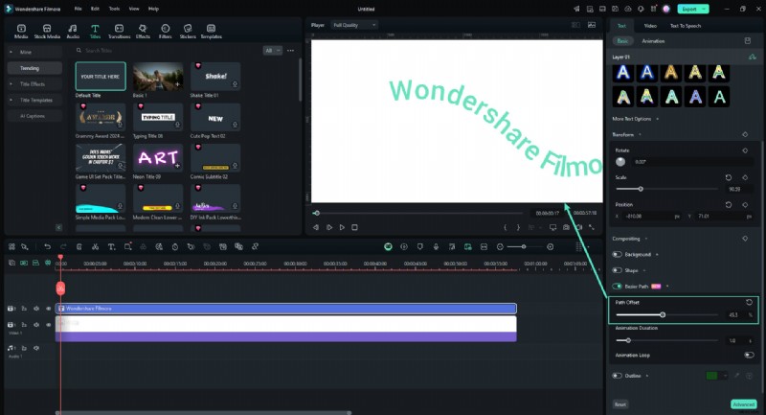Expand the Title Effects category

[x=34, y=84]
